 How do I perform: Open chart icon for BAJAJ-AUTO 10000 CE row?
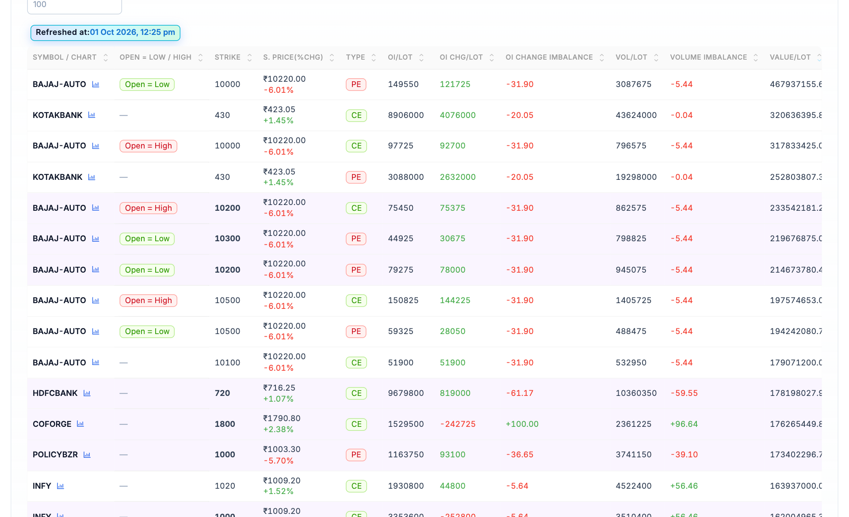[96, 146]
